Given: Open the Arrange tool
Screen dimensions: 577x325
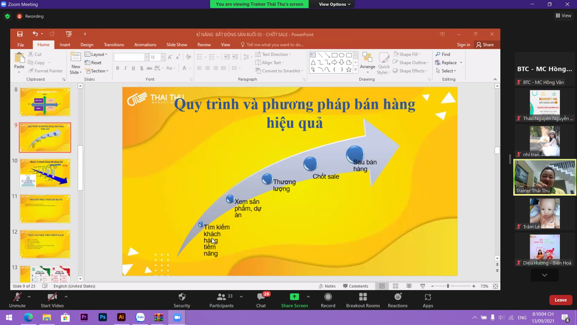Looking at the screenshot, I should click(x=367, y=62).
